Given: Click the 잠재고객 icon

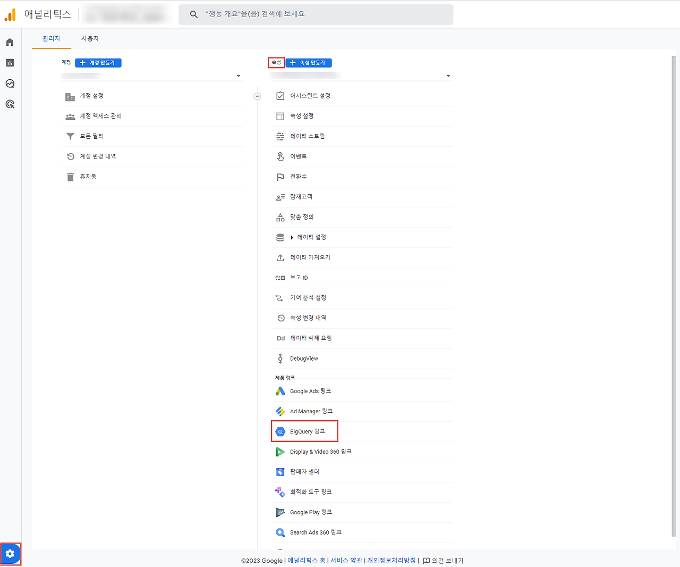Looking at the screenshot, I should point(280,197).
